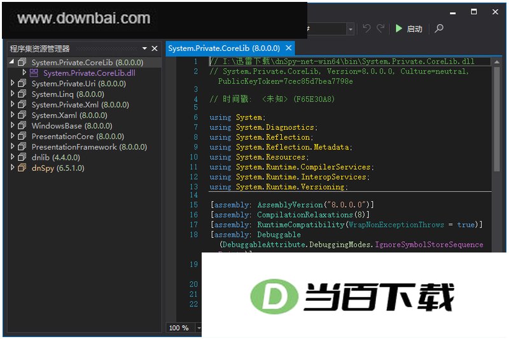Expand the PresentationFramework (8.0.0.0) node
The height and width of the screenshot is (339, 509).
(12, 146)
